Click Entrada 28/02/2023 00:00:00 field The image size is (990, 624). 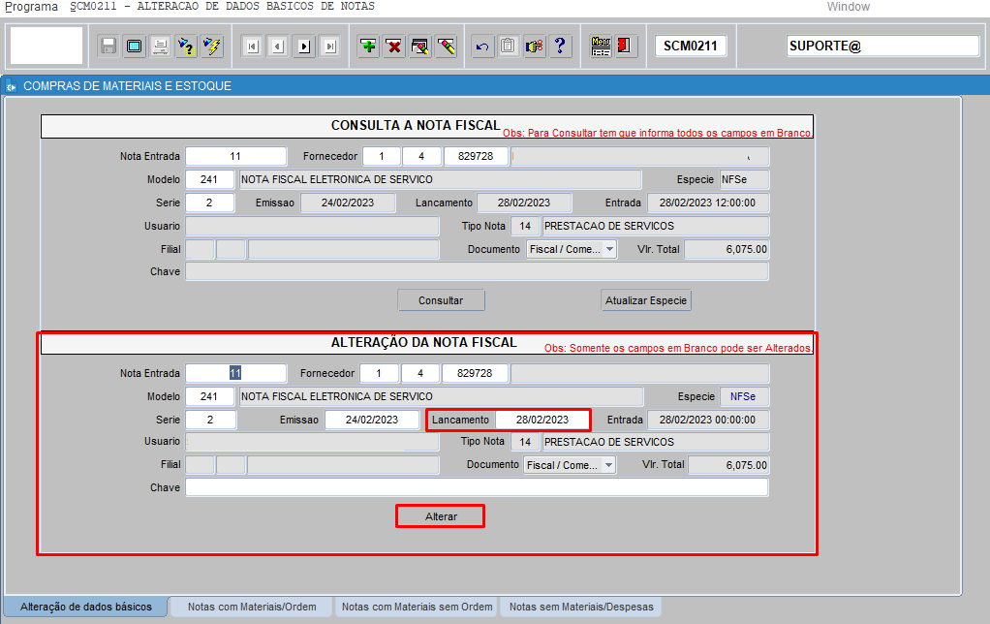[x=708, y=420]
